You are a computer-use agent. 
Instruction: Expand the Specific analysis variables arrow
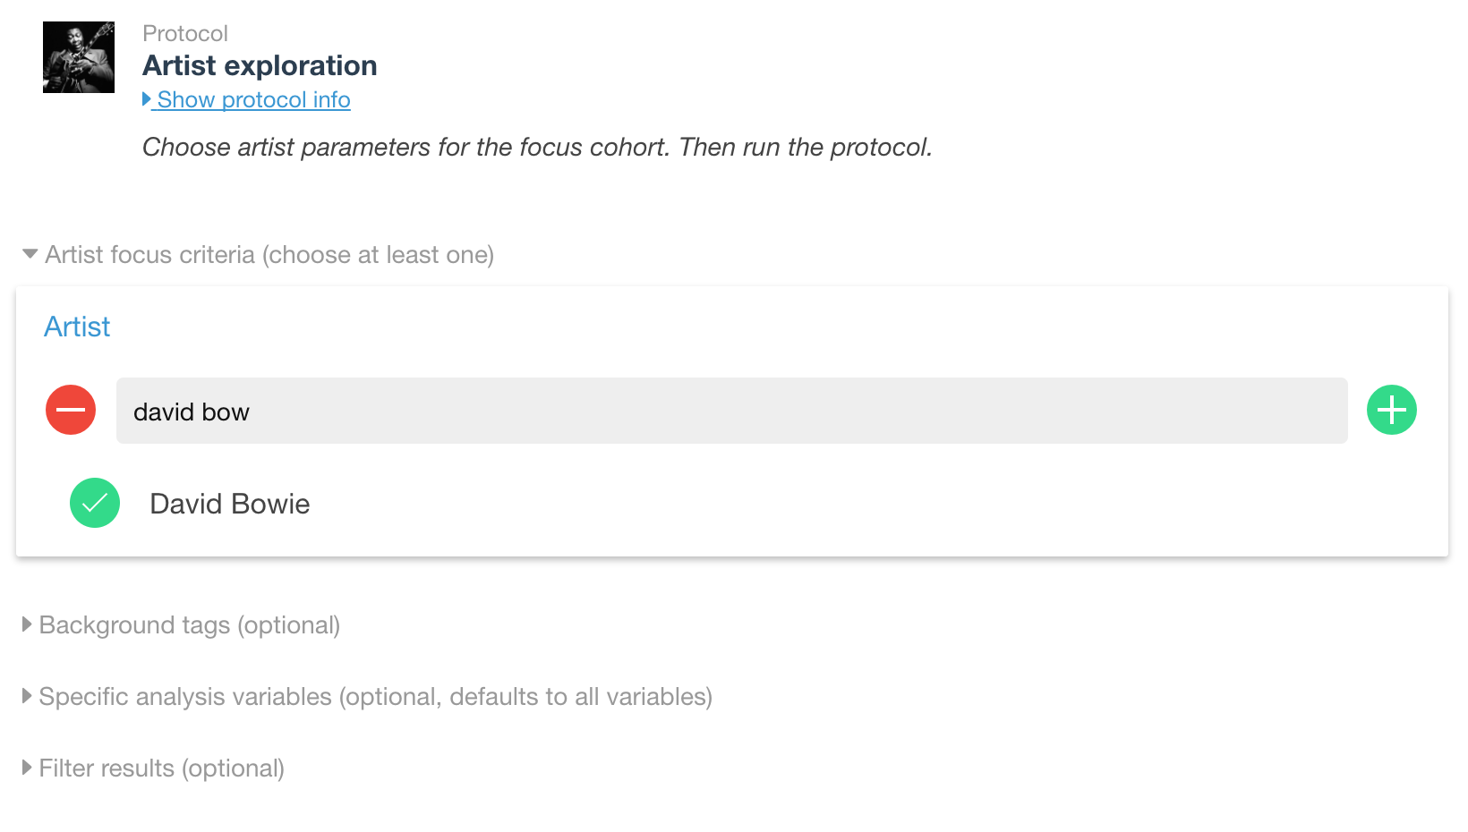pyautogui.click(x=27, y=696)
